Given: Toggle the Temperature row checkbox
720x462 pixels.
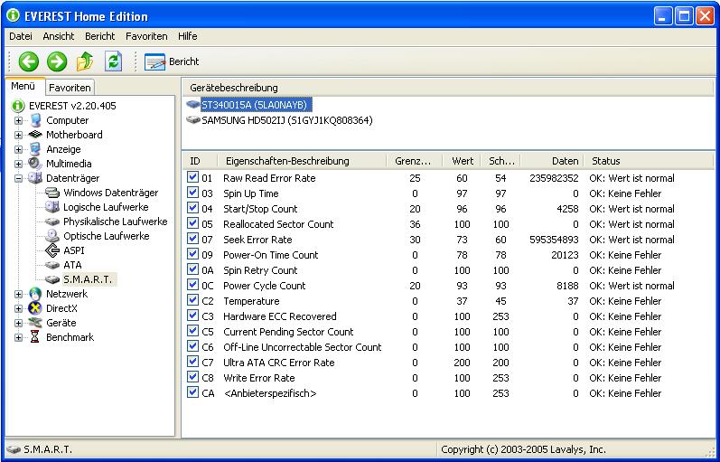Looking at the screenshot, I should pos(192,301).
